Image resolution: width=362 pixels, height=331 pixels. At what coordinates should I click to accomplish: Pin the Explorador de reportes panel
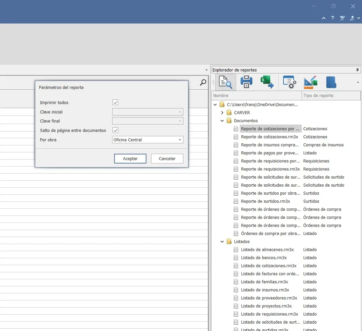[x=357, y=70]
